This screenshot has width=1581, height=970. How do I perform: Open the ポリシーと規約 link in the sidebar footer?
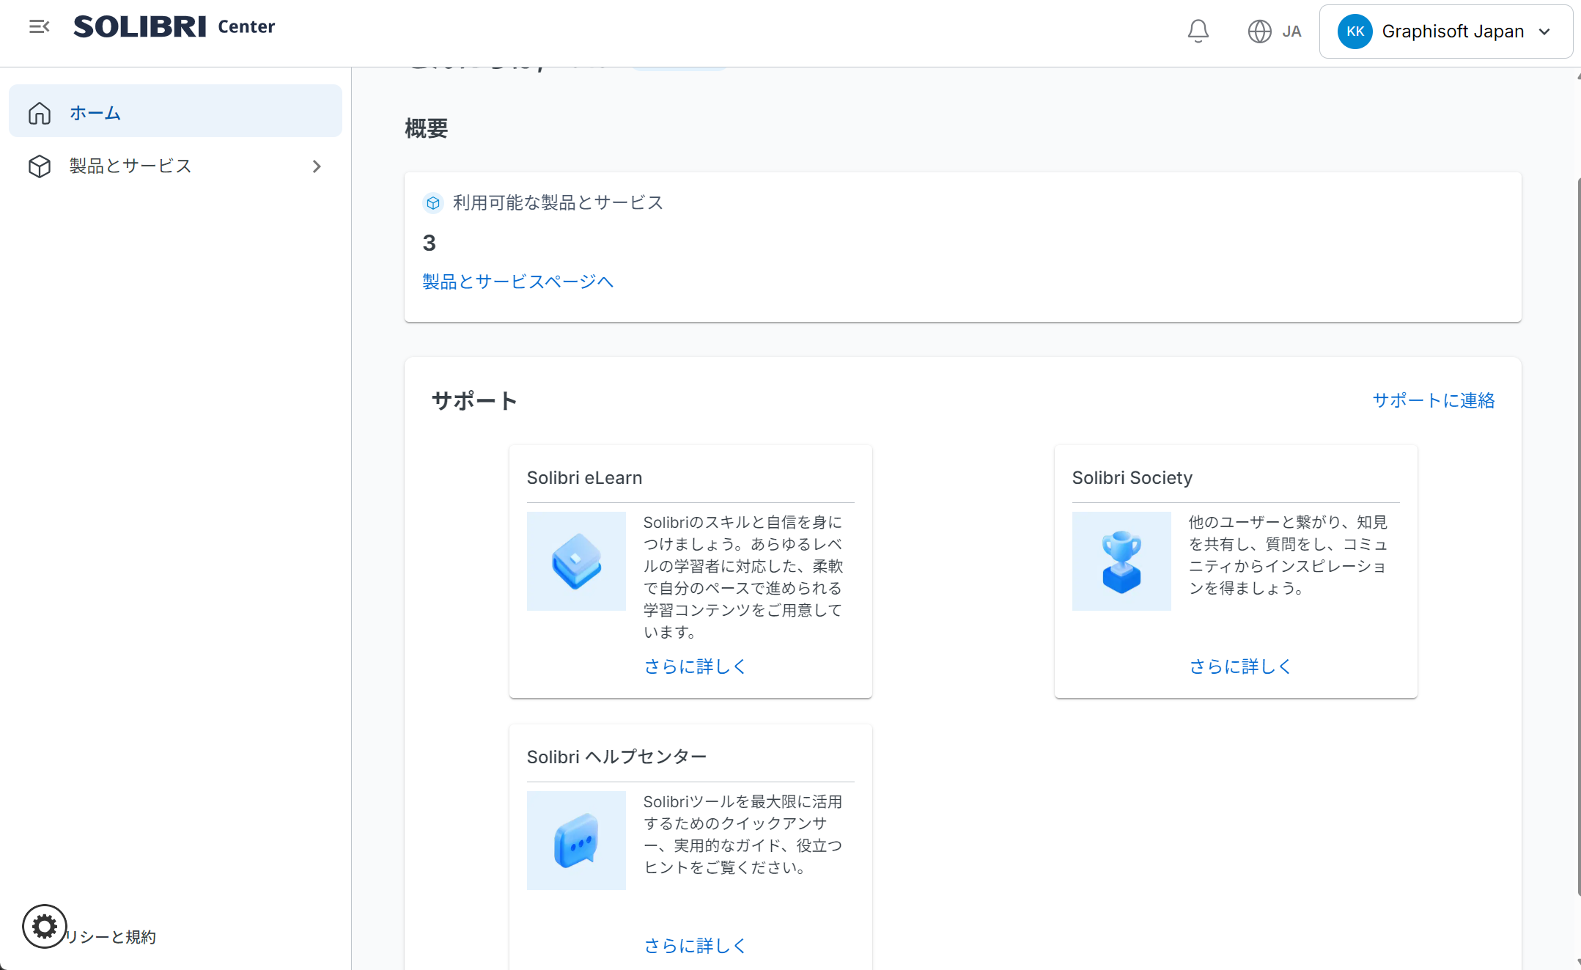coord(110,937)
